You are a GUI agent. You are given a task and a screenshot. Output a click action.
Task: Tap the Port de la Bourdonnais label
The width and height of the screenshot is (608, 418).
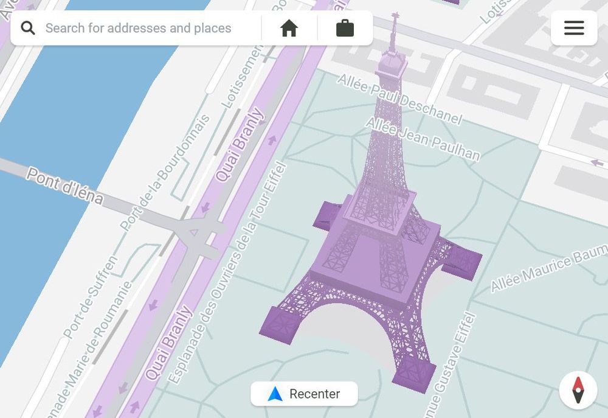[165, 172]
